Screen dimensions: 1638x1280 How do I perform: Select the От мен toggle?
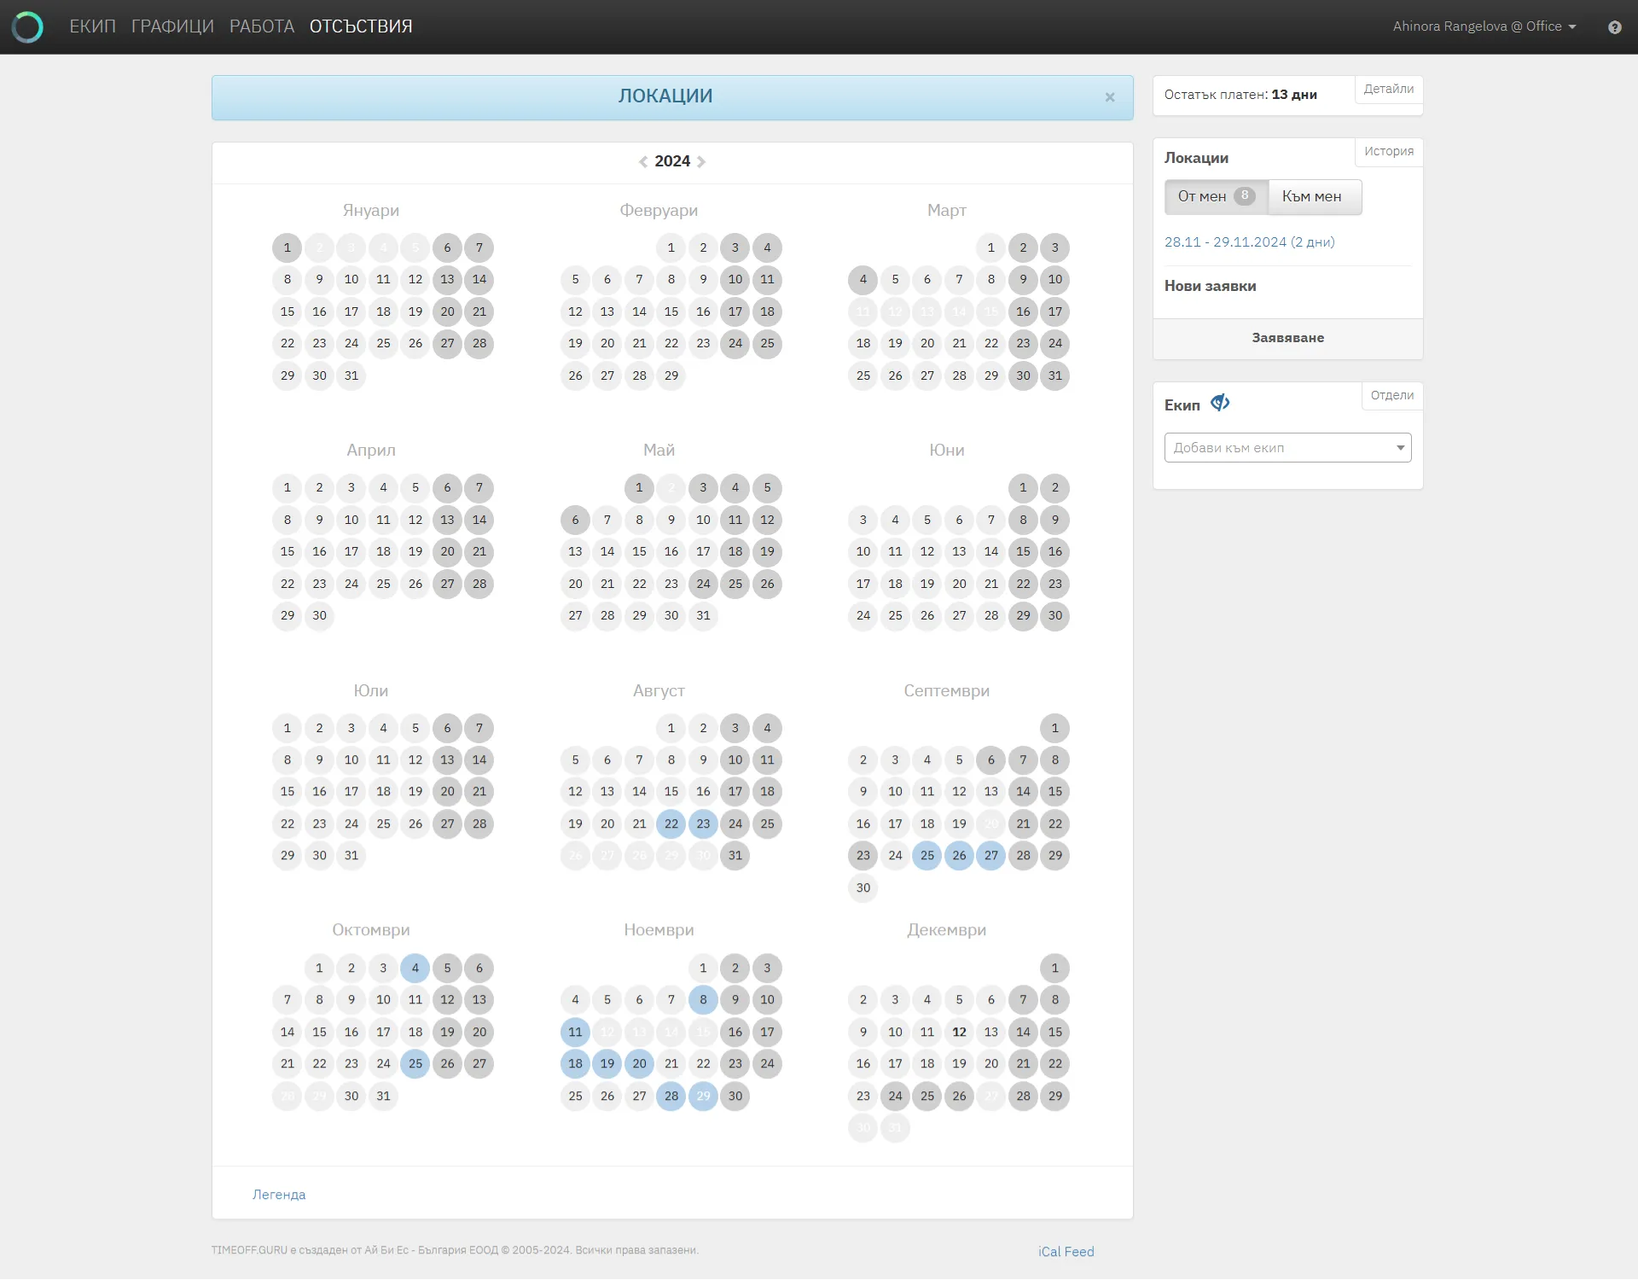pos(1217,197)
